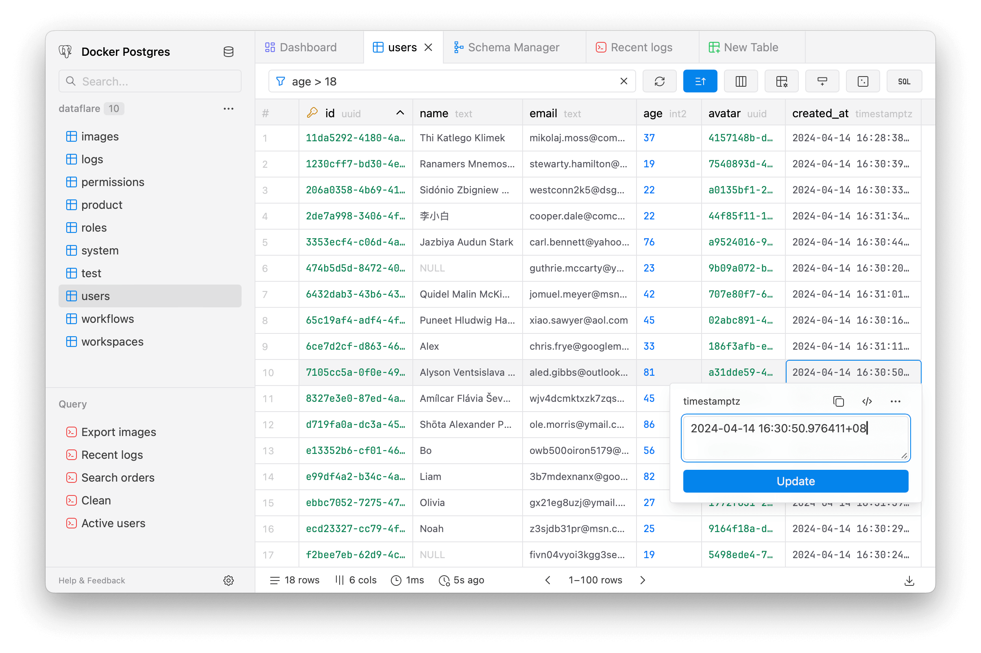Open dataflare schema more options menu
This screenshot has height=653, width=981.
[229, 109]
